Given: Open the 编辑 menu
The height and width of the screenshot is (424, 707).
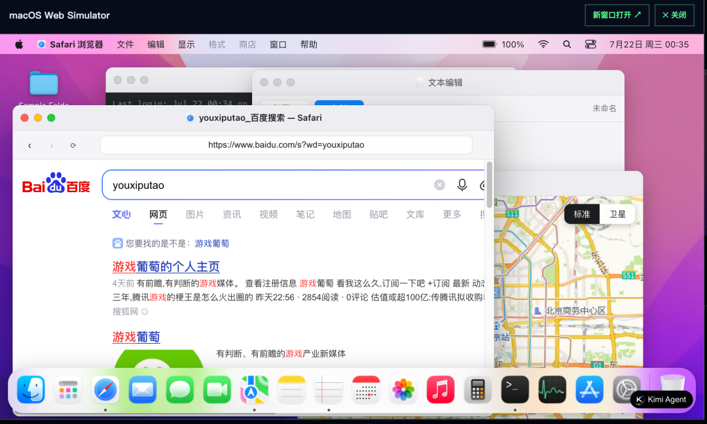Looking at the screenshot, I should [x=156, y=44].
